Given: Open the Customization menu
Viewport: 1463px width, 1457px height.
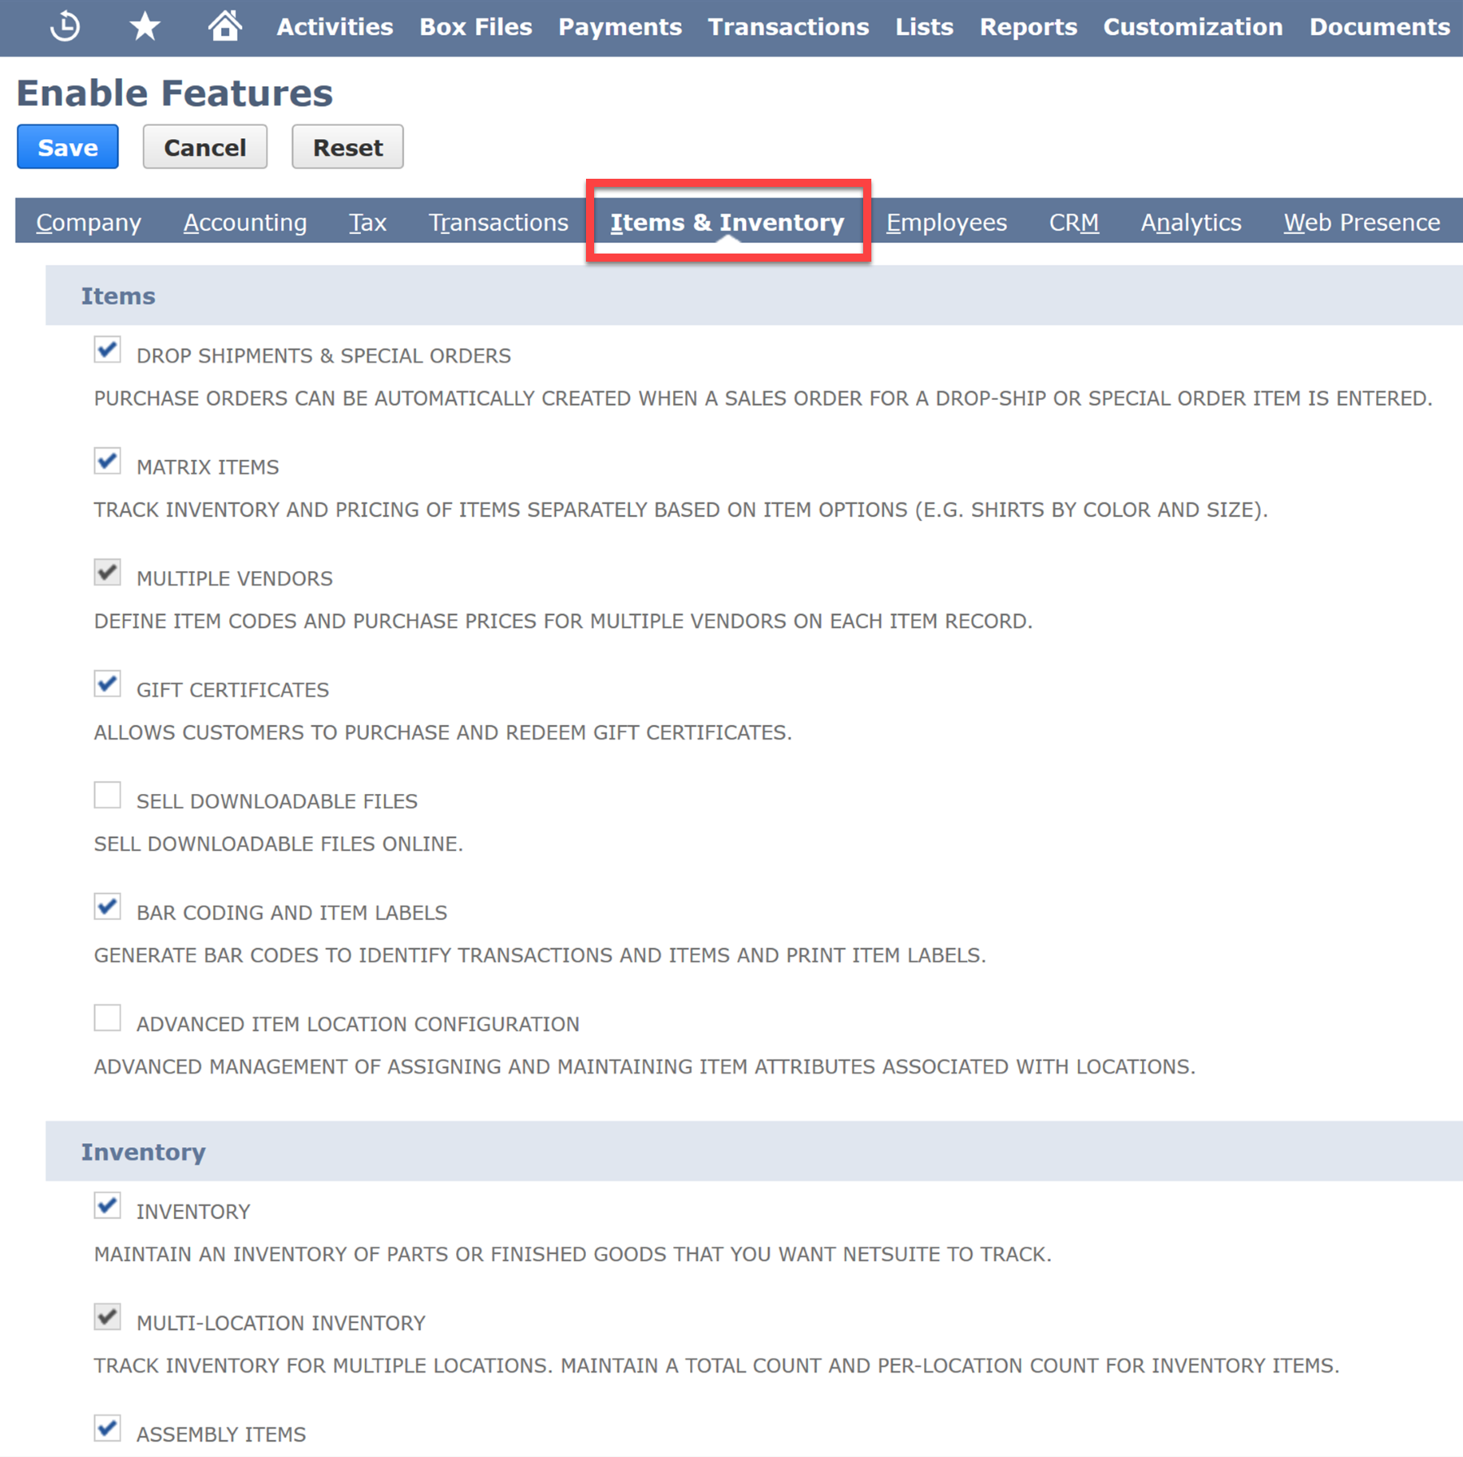Looking at the screenshot, I should [1192, 26].
